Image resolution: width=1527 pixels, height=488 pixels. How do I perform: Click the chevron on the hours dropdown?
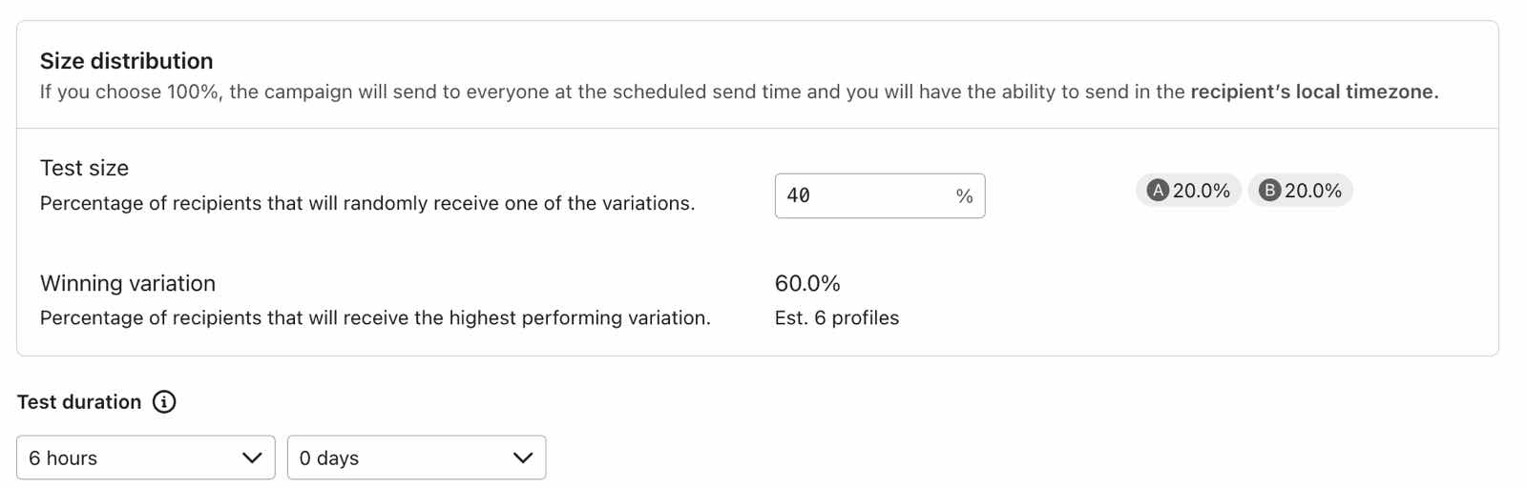(x=252, y=458)
